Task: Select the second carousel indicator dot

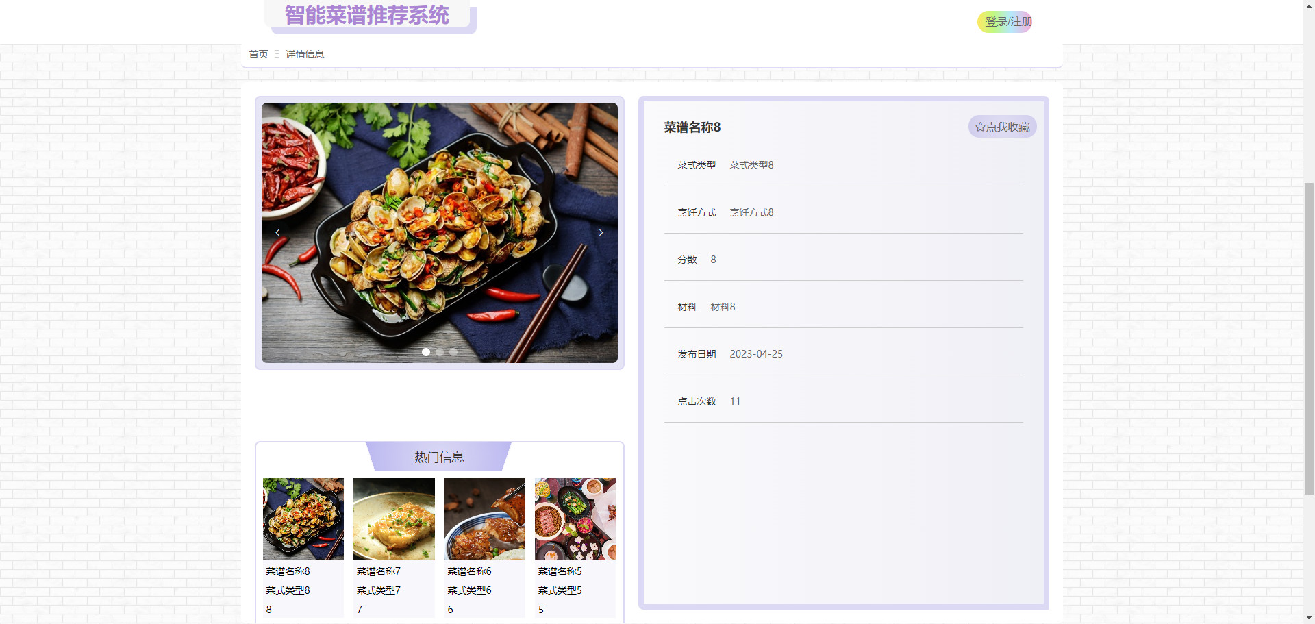Action: 440,352
